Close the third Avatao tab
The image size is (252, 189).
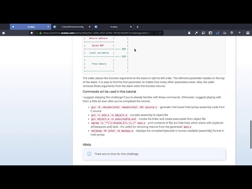coord(131,27)
